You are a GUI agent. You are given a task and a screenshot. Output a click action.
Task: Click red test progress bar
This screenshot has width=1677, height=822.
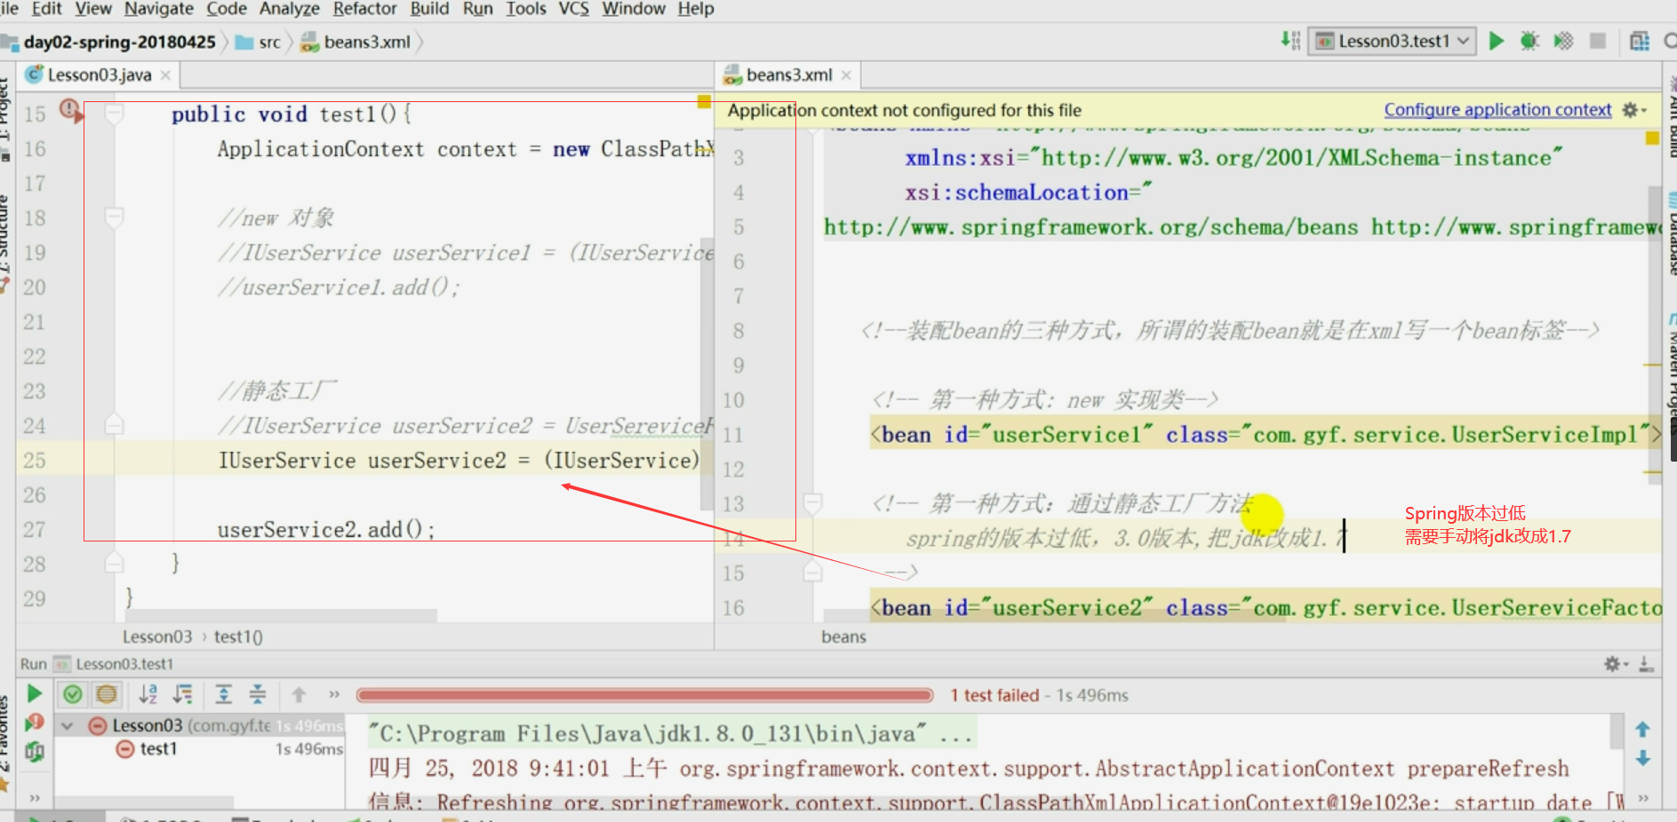[644, 695]
